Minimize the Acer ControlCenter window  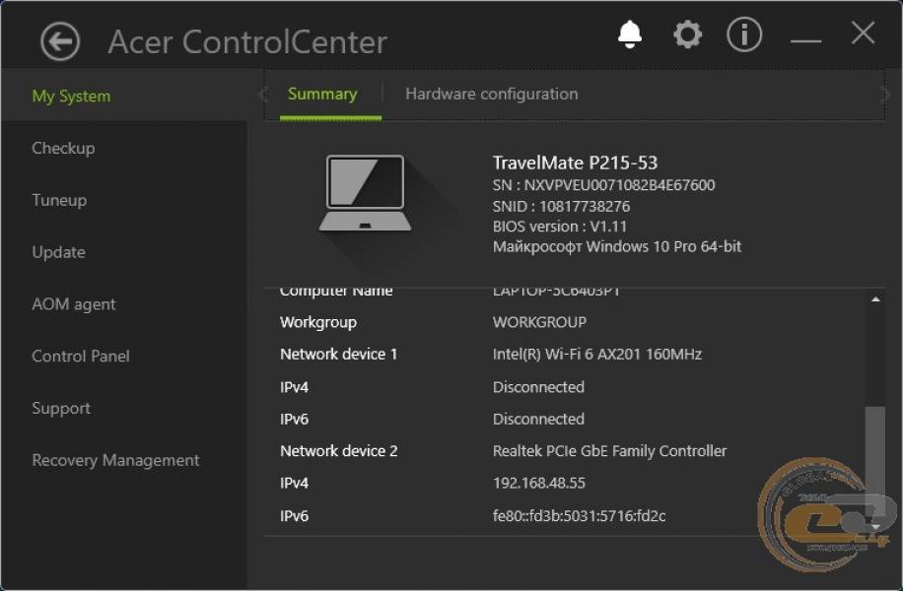pos(805,40)
